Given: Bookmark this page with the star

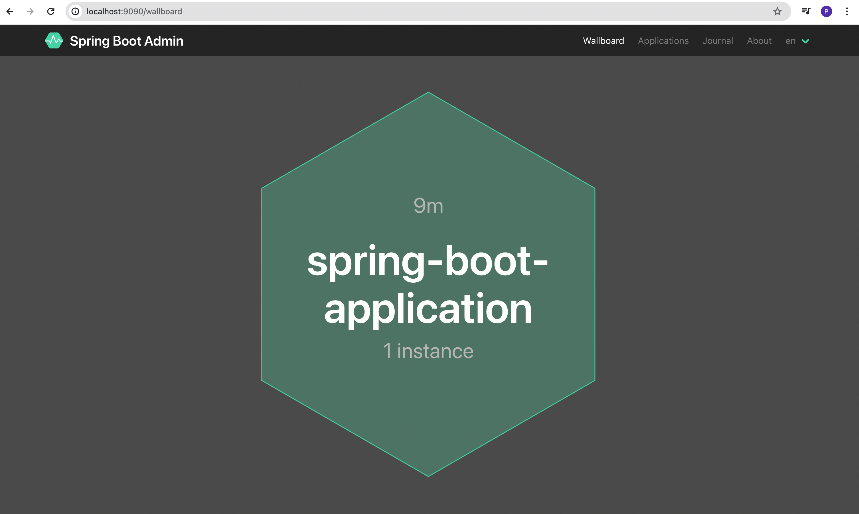Looking at the screenshot, I should [x=777, y=11].
